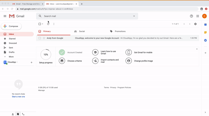Viewport: 209px width, 116px height.
Task: Open the select dropdown arrow beside checkbox
Action: click(42, 24)
